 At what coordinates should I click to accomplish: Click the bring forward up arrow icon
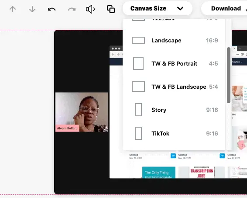coord(13,9)
